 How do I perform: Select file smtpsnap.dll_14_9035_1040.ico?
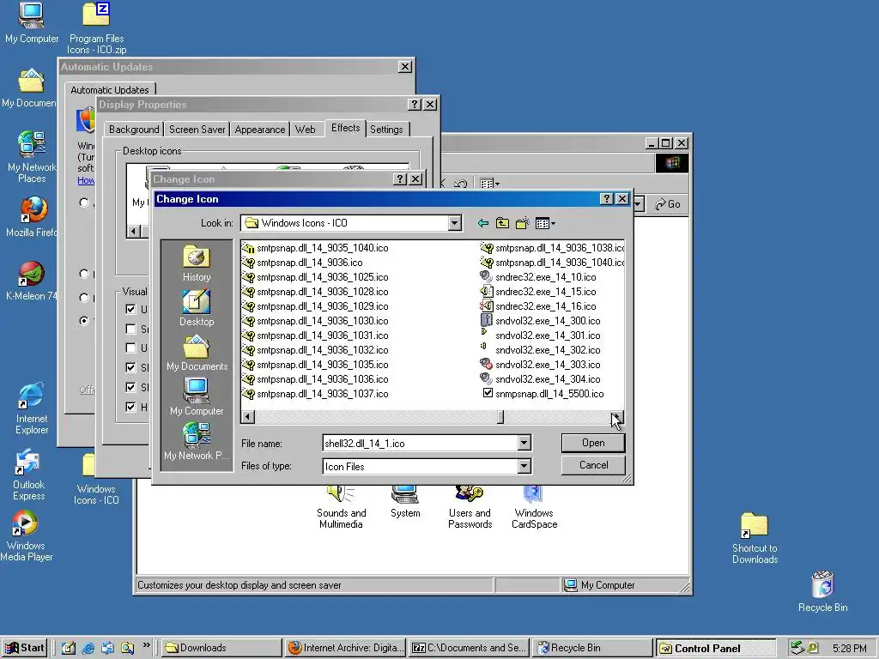[315, 248]
